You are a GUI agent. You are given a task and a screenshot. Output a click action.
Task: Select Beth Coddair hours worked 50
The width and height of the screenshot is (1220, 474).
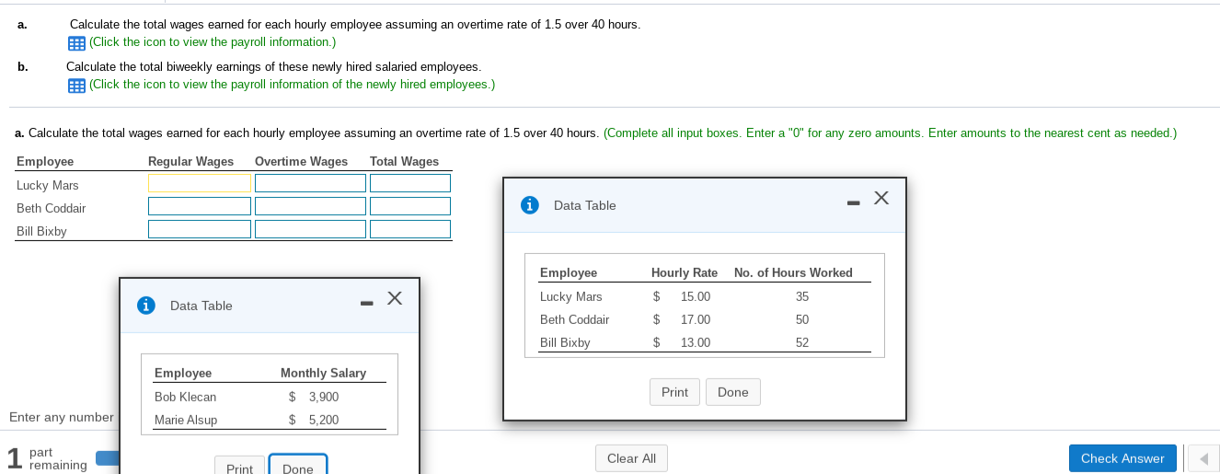click(x=802, y=319)
